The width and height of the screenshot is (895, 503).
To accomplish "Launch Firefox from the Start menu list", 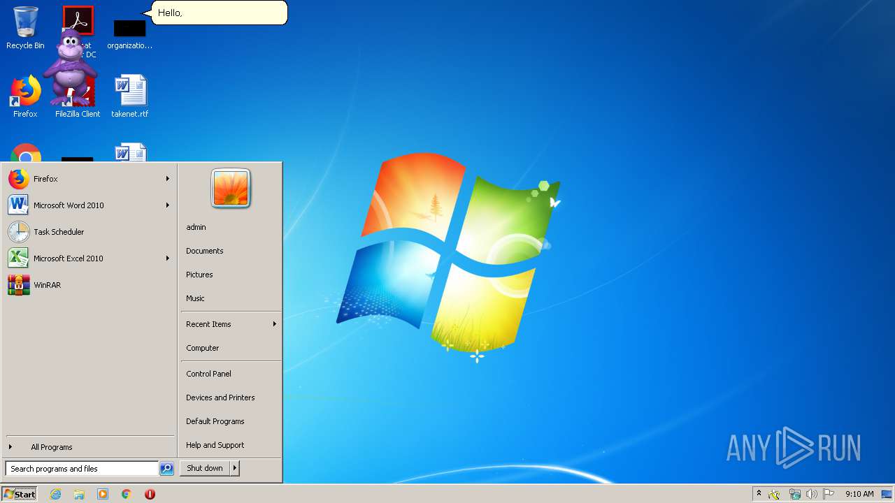I will [89, 179].
